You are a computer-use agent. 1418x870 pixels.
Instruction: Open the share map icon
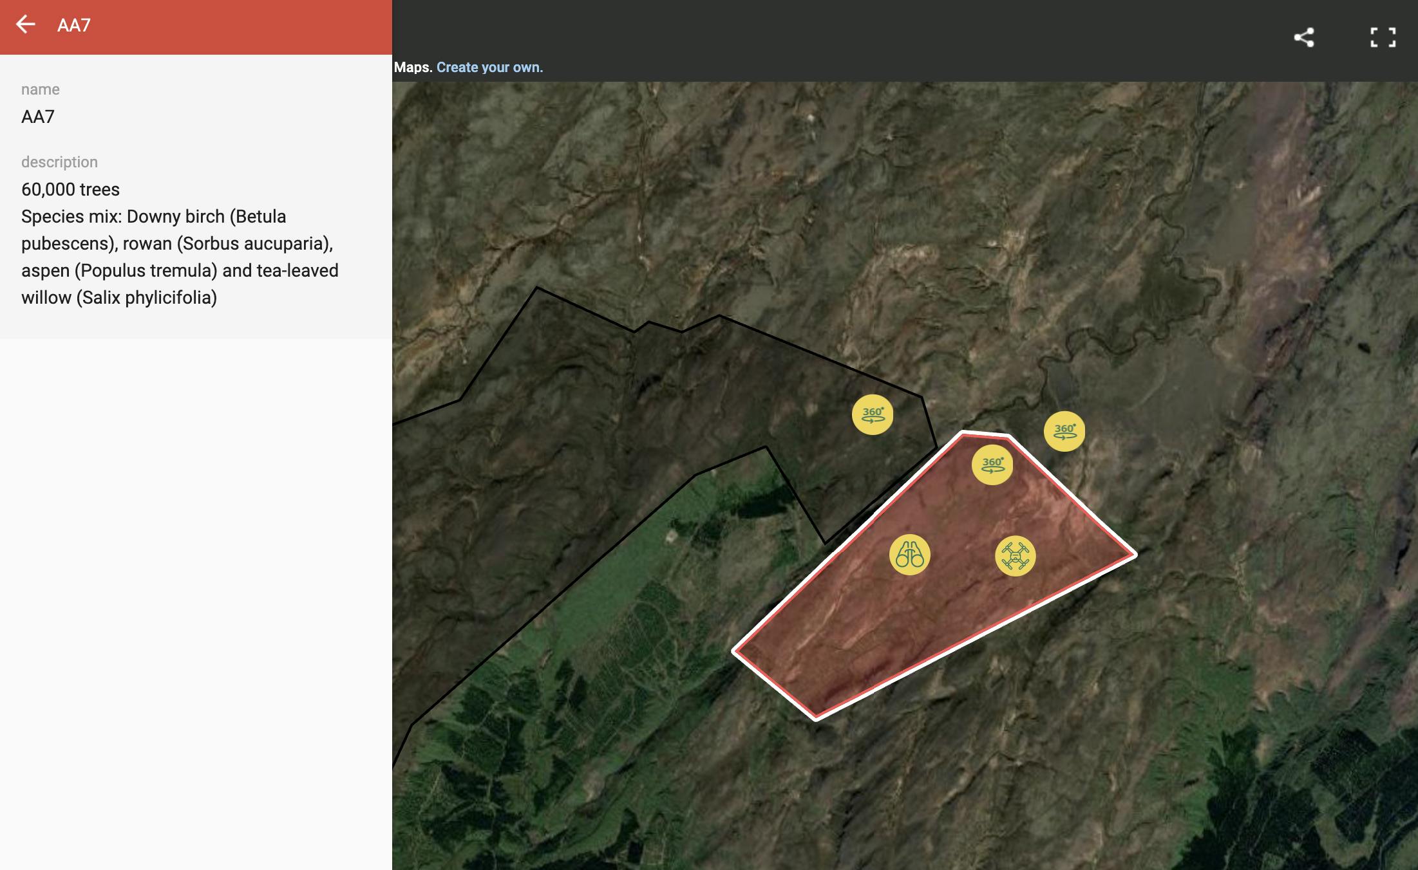tap(1304, 37)
